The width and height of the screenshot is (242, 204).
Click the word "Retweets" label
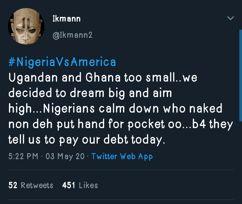[37, 185]
